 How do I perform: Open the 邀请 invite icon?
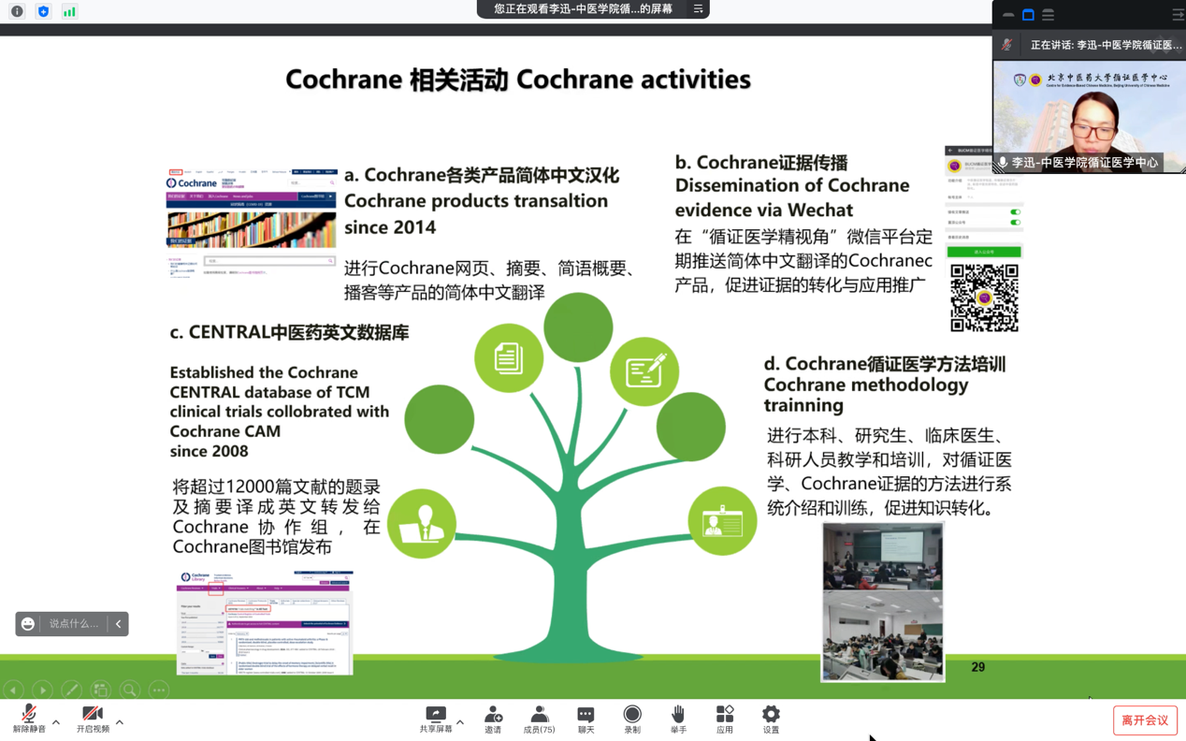point(493,718)
